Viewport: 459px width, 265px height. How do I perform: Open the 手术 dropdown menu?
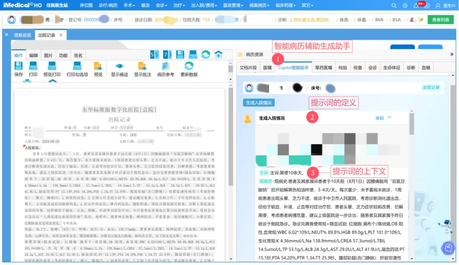129,6
